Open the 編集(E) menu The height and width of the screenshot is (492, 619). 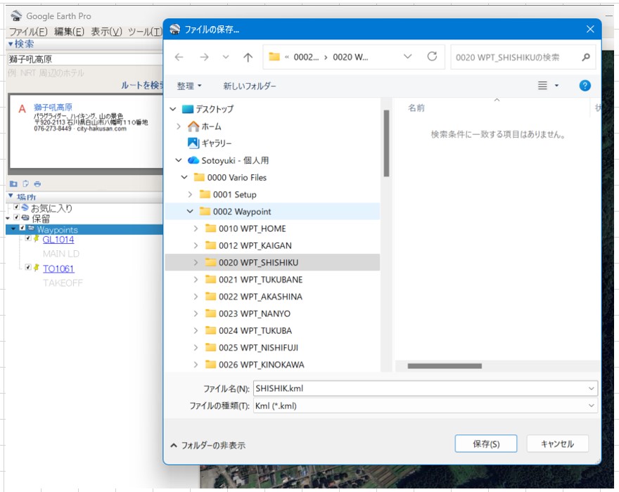[69, 32]
